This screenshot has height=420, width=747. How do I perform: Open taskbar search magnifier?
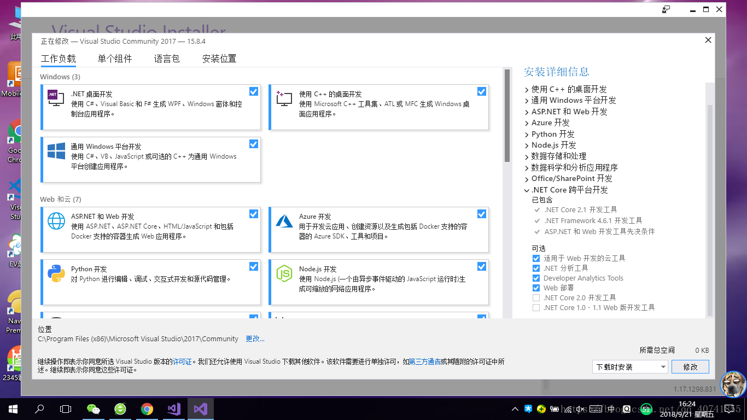point(39,409)
